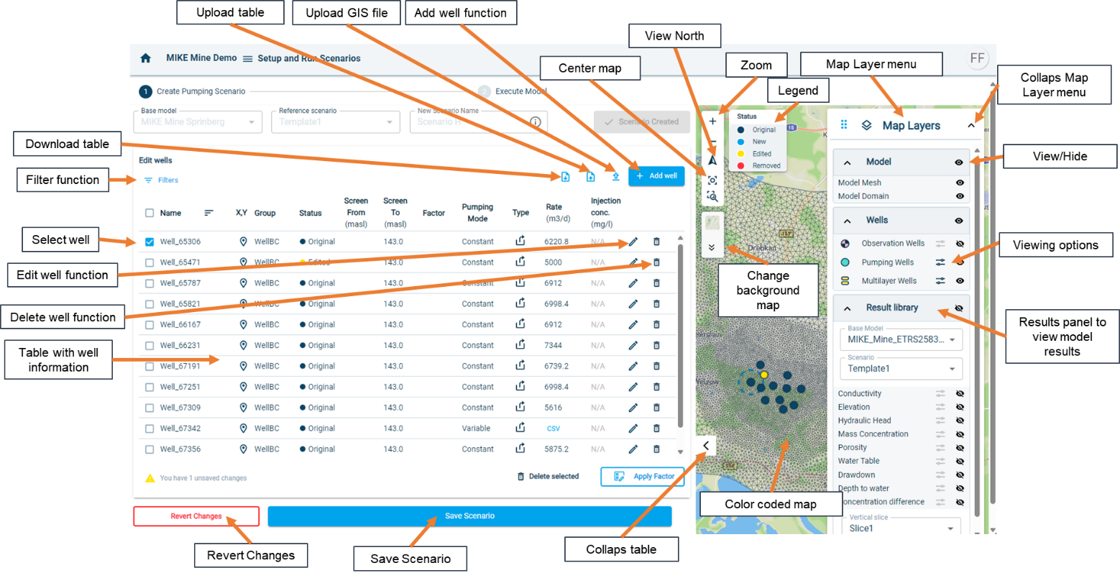Click the change background map thumbnail
The image size is (1120, 573).
pos(712,223)
